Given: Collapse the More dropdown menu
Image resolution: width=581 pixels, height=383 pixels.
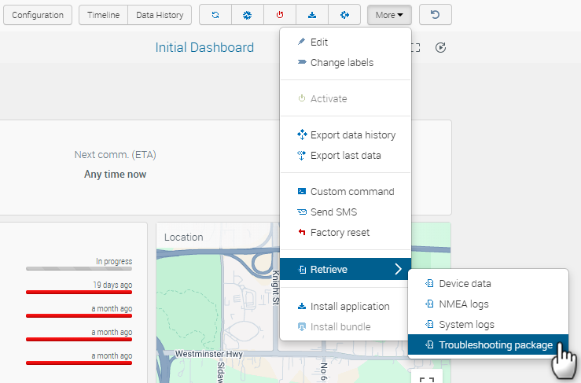Looking at the screenshot, I should (389, 15).
